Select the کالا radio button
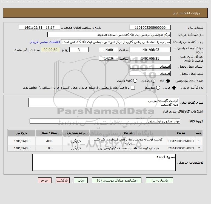This screenshot has width=211, height=204. pyautogui.click(x=168, y=81)
